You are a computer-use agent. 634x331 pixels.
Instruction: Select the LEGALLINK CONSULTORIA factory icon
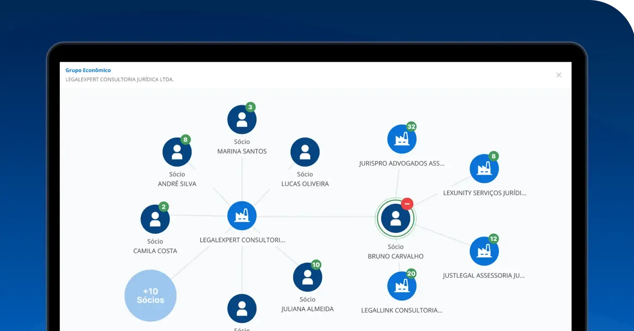pyautogui.click(x=402, y=285)
